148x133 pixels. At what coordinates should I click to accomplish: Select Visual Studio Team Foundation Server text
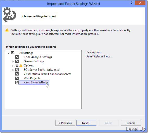47,74
